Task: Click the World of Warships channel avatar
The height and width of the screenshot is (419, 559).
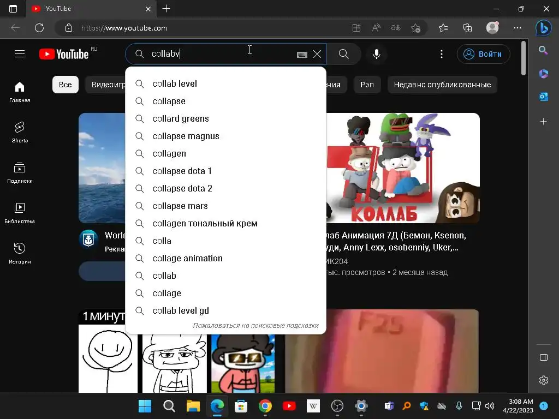Action: tap(88, 239)
